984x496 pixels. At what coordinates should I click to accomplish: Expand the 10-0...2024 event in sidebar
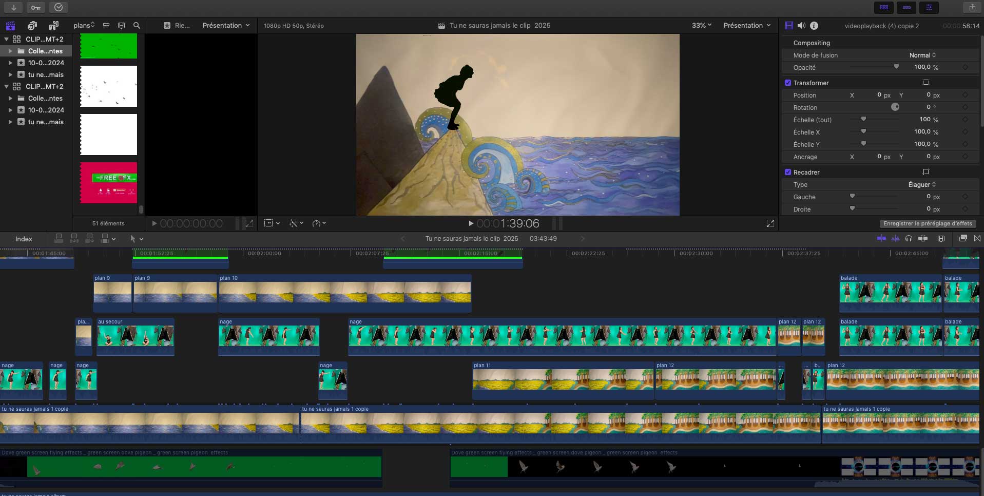[x=10, y=63]
